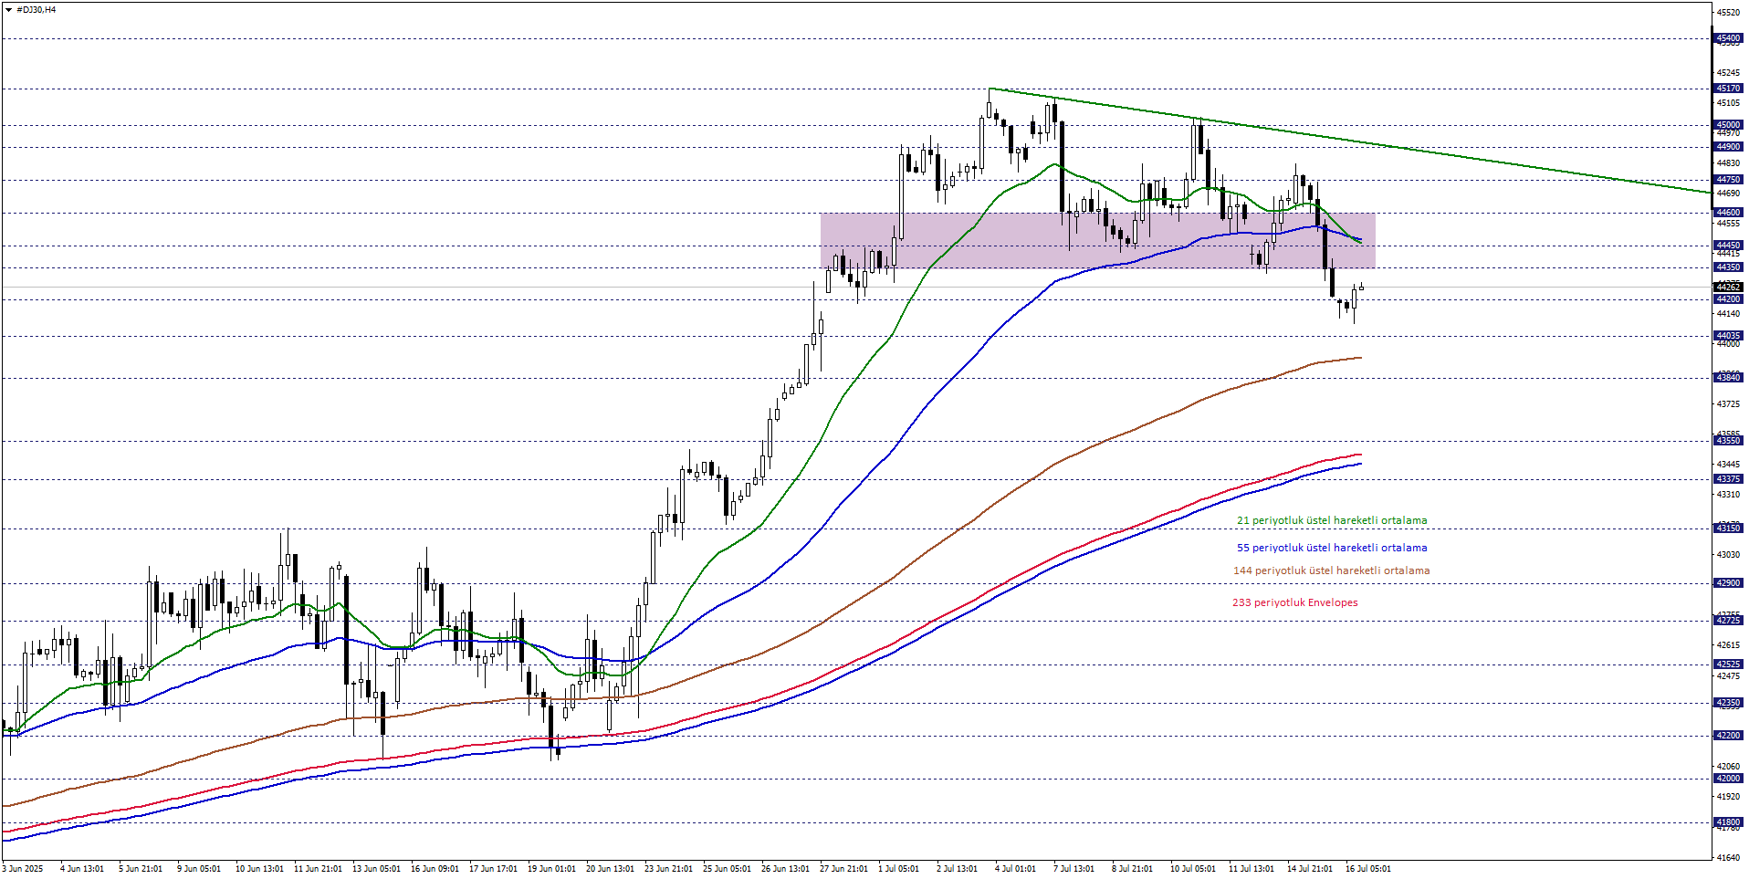This screenshot has width=1749, height=879.
Task: Click the 44350 level price tag
Action: [1727, 267]
